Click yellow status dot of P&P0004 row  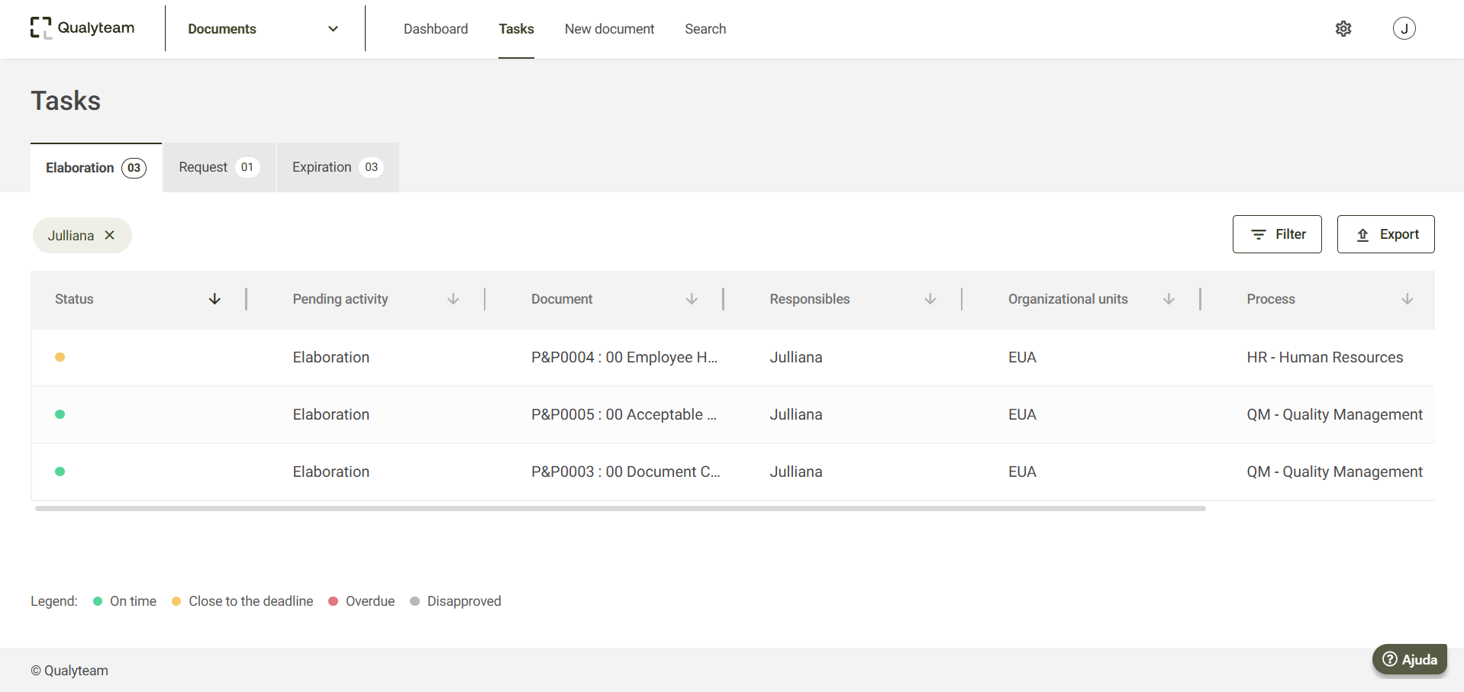60,357
